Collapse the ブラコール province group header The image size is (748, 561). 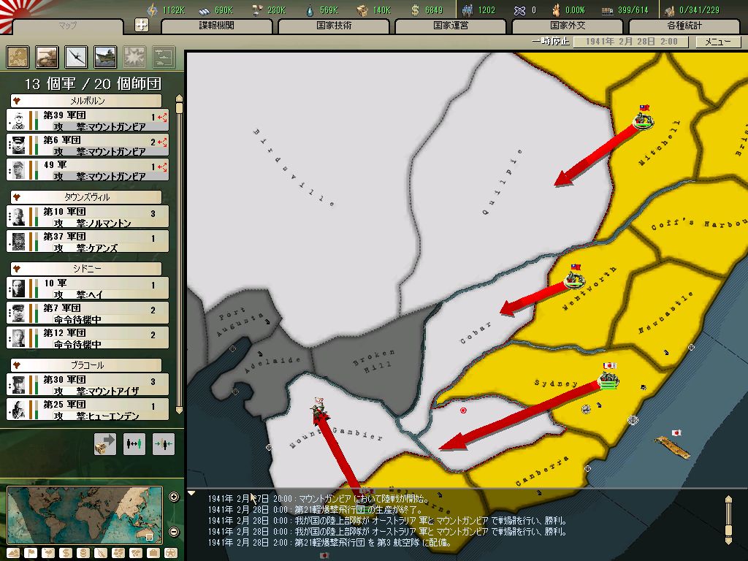86,365
